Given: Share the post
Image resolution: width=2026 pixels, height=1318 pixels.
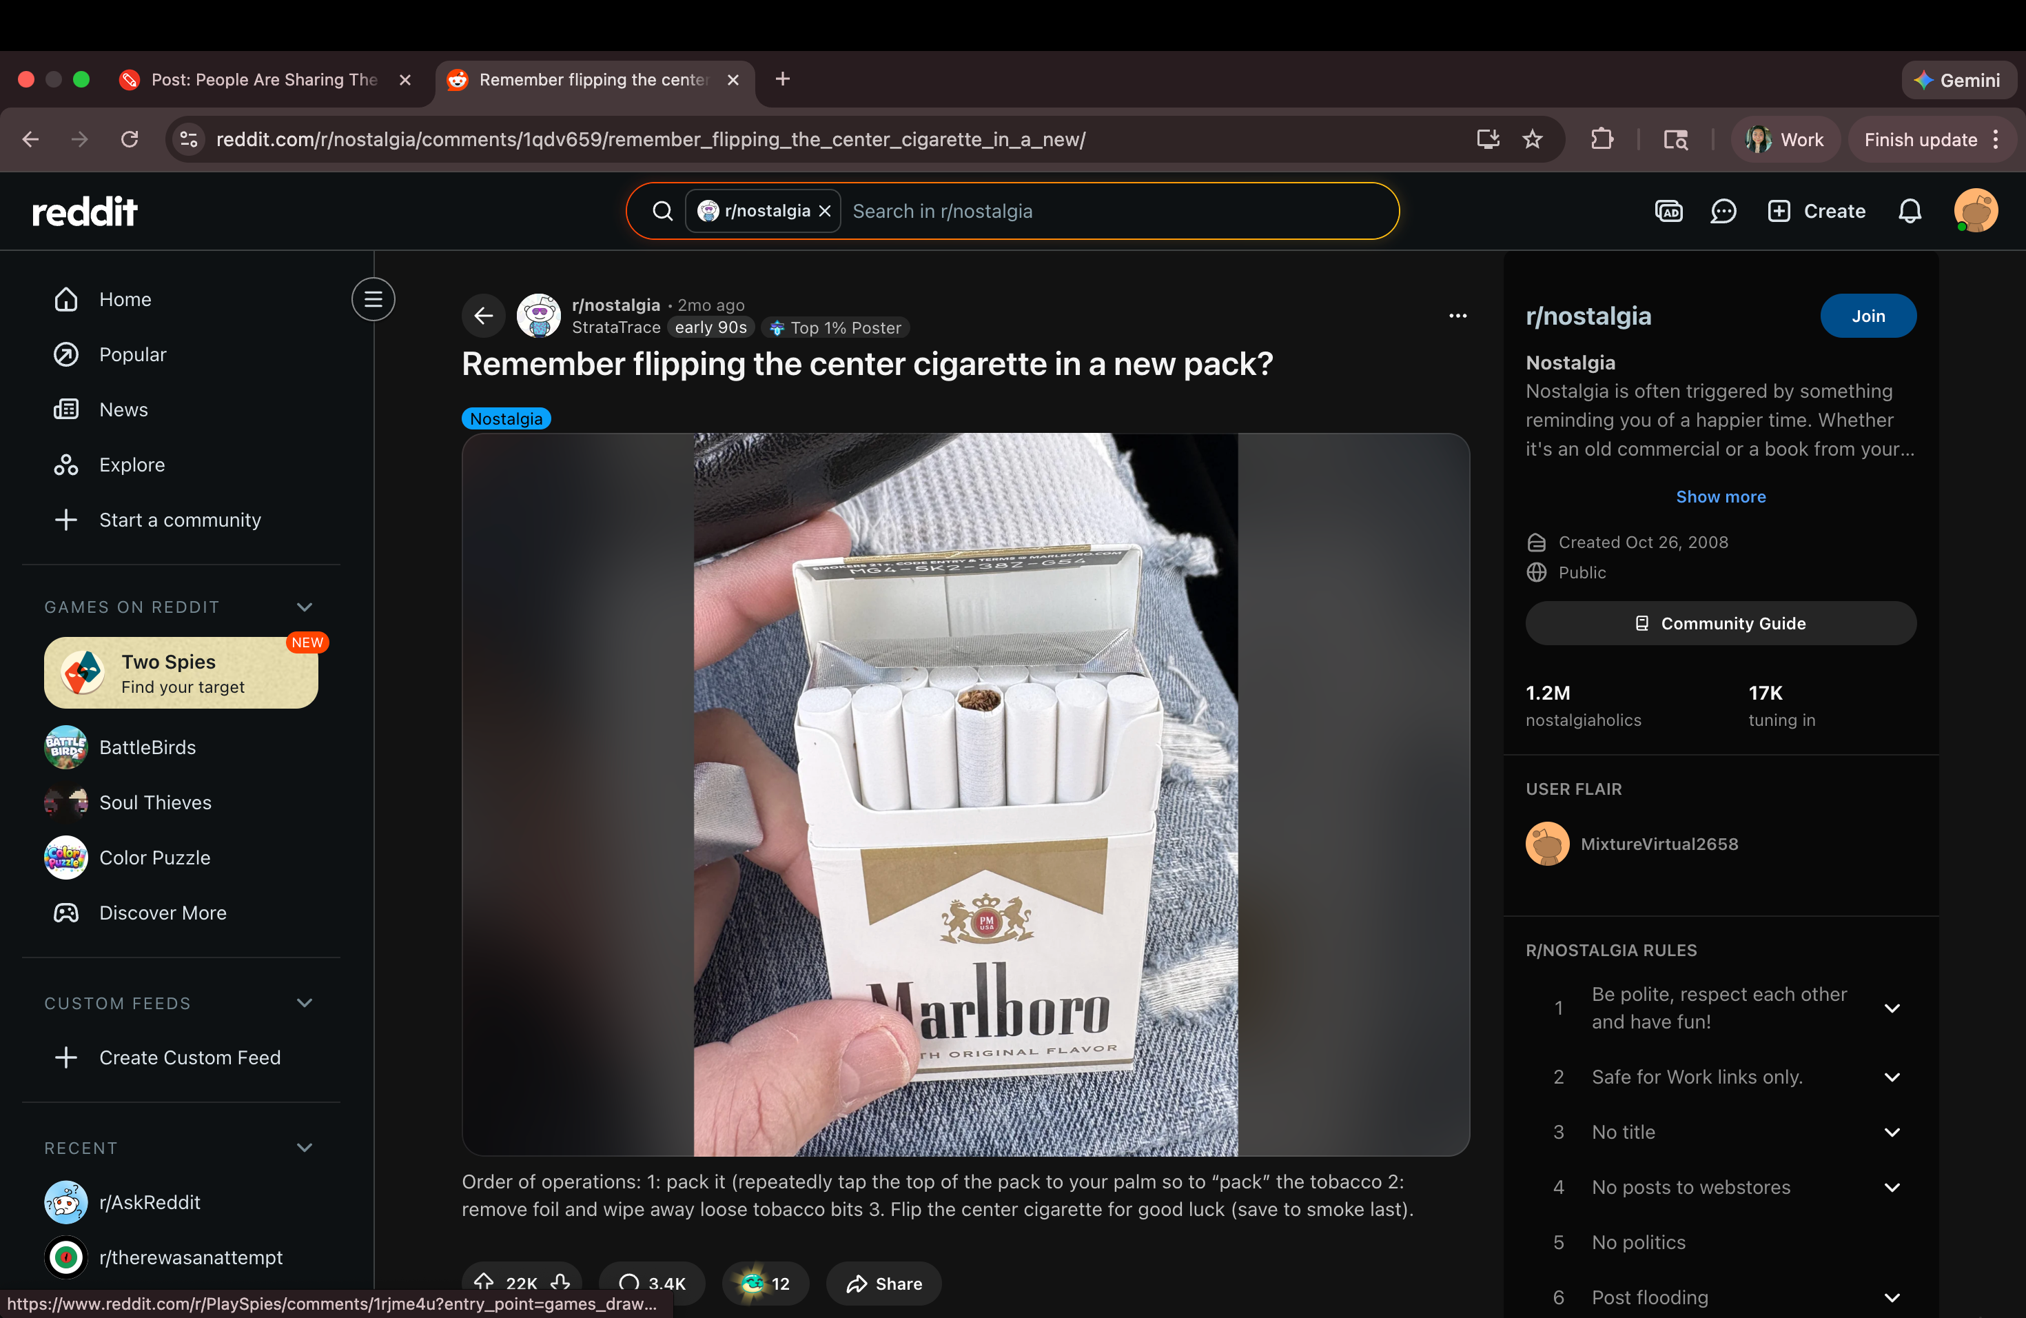Looking at the screenshot, I should click(x=883, y=1283).
